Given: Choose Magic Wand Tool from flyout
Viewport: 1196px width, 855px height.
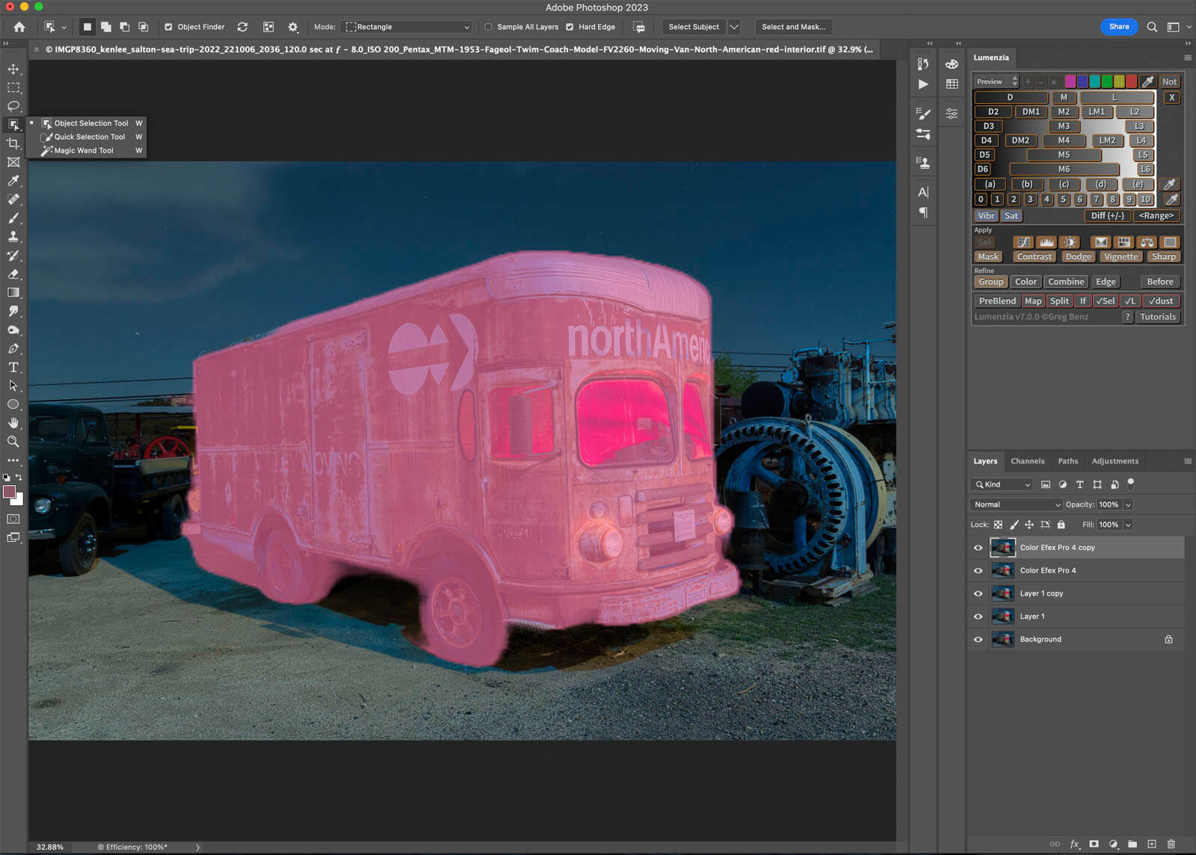Looking at the screenshot, I should coord(84,150).
